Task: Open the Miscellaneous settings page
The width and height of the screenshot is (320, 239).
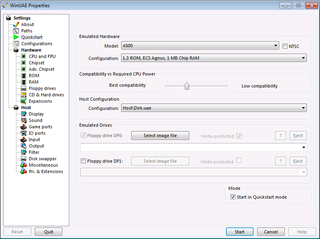Action: (x=43, y=165)
